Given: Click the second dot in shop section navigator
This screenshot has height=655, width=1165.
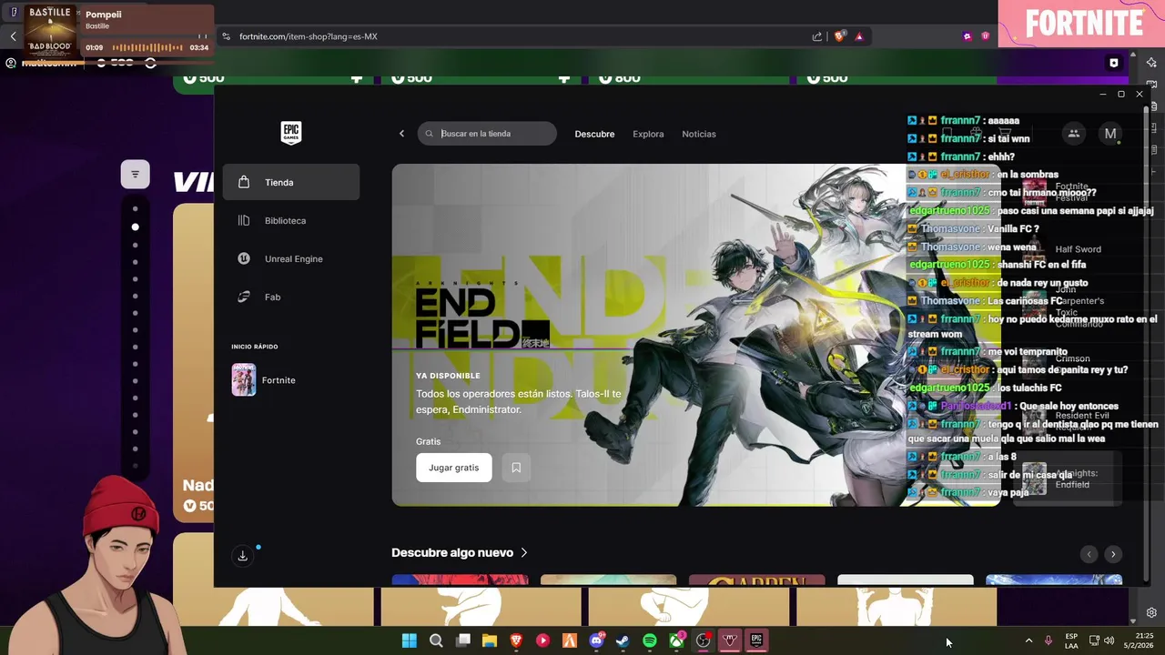Looking at the screenshot, I should (x=136, y=227).
